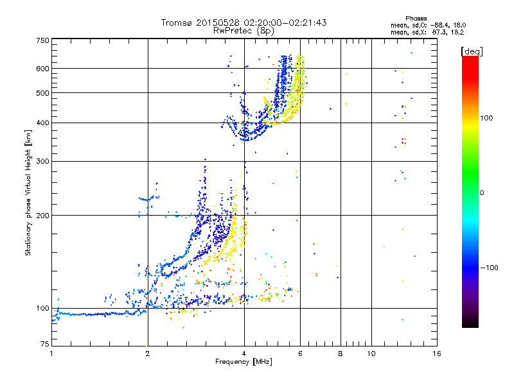Click the colorbar '100' tick label
Image resolution: width=514 pixels, height=385 pixels.
(x=486, y=118)
